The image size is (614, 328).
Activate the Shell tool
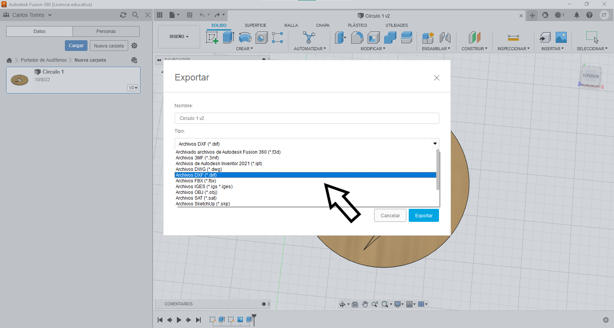373,38
